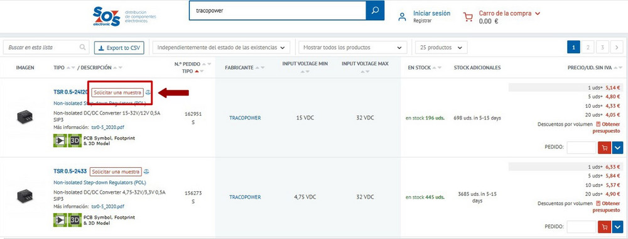Click Export to CSV button
The image size is (628, 239).
click(119, 48)
